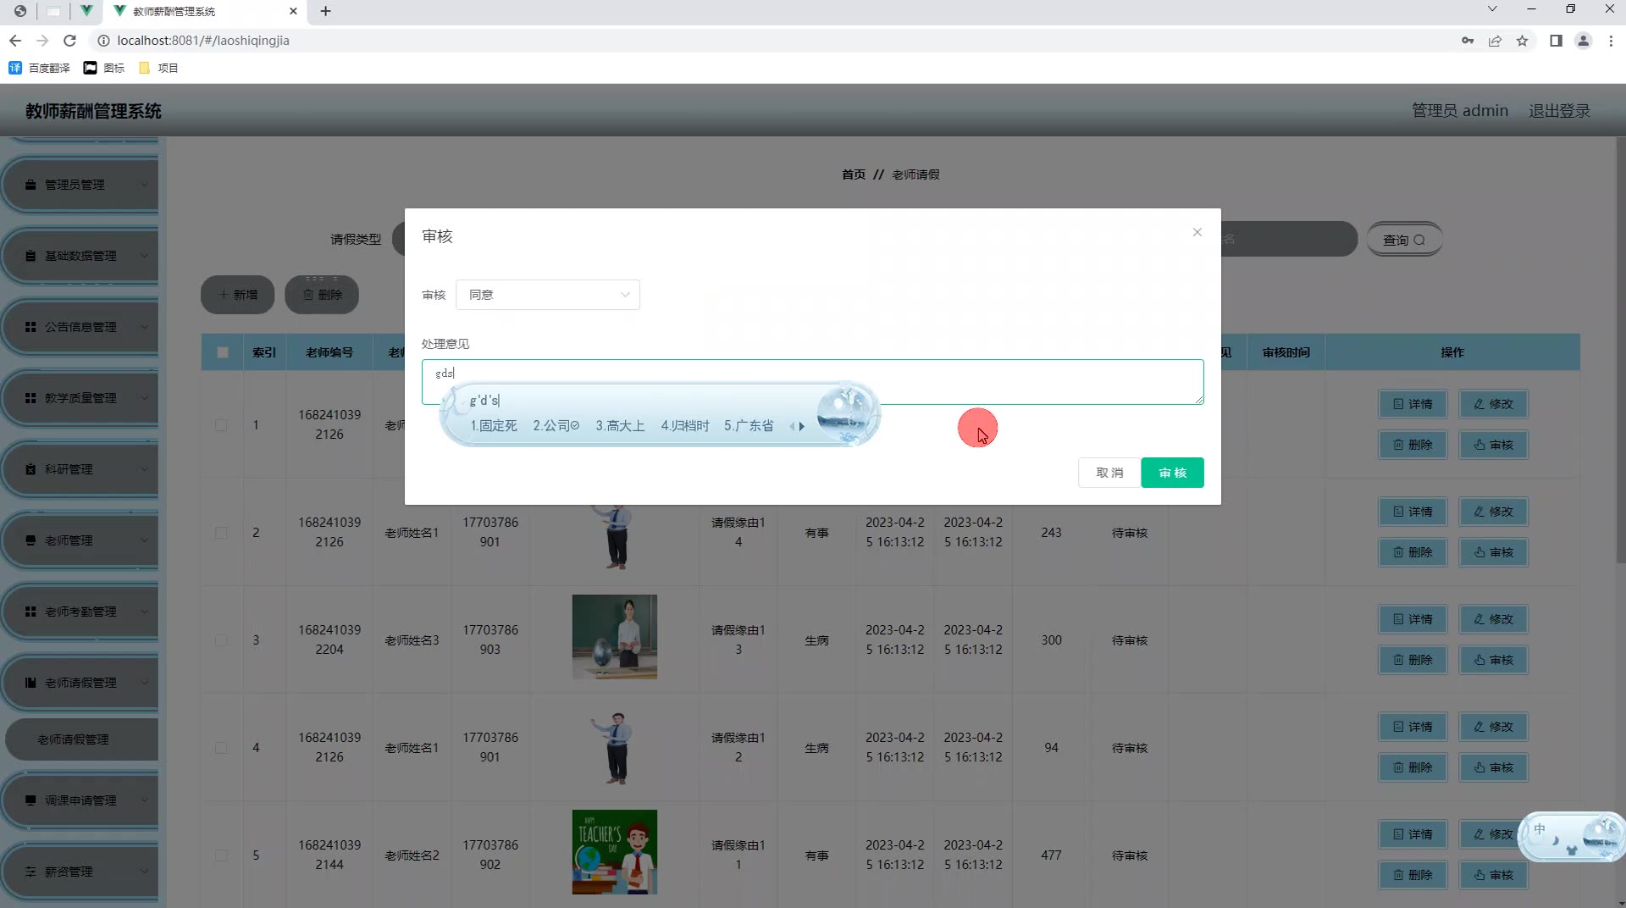Click the 取消 button in the dialog
Viewport: 1626px width, 908px height.
pyautogui.click(x=1109, y=473)
